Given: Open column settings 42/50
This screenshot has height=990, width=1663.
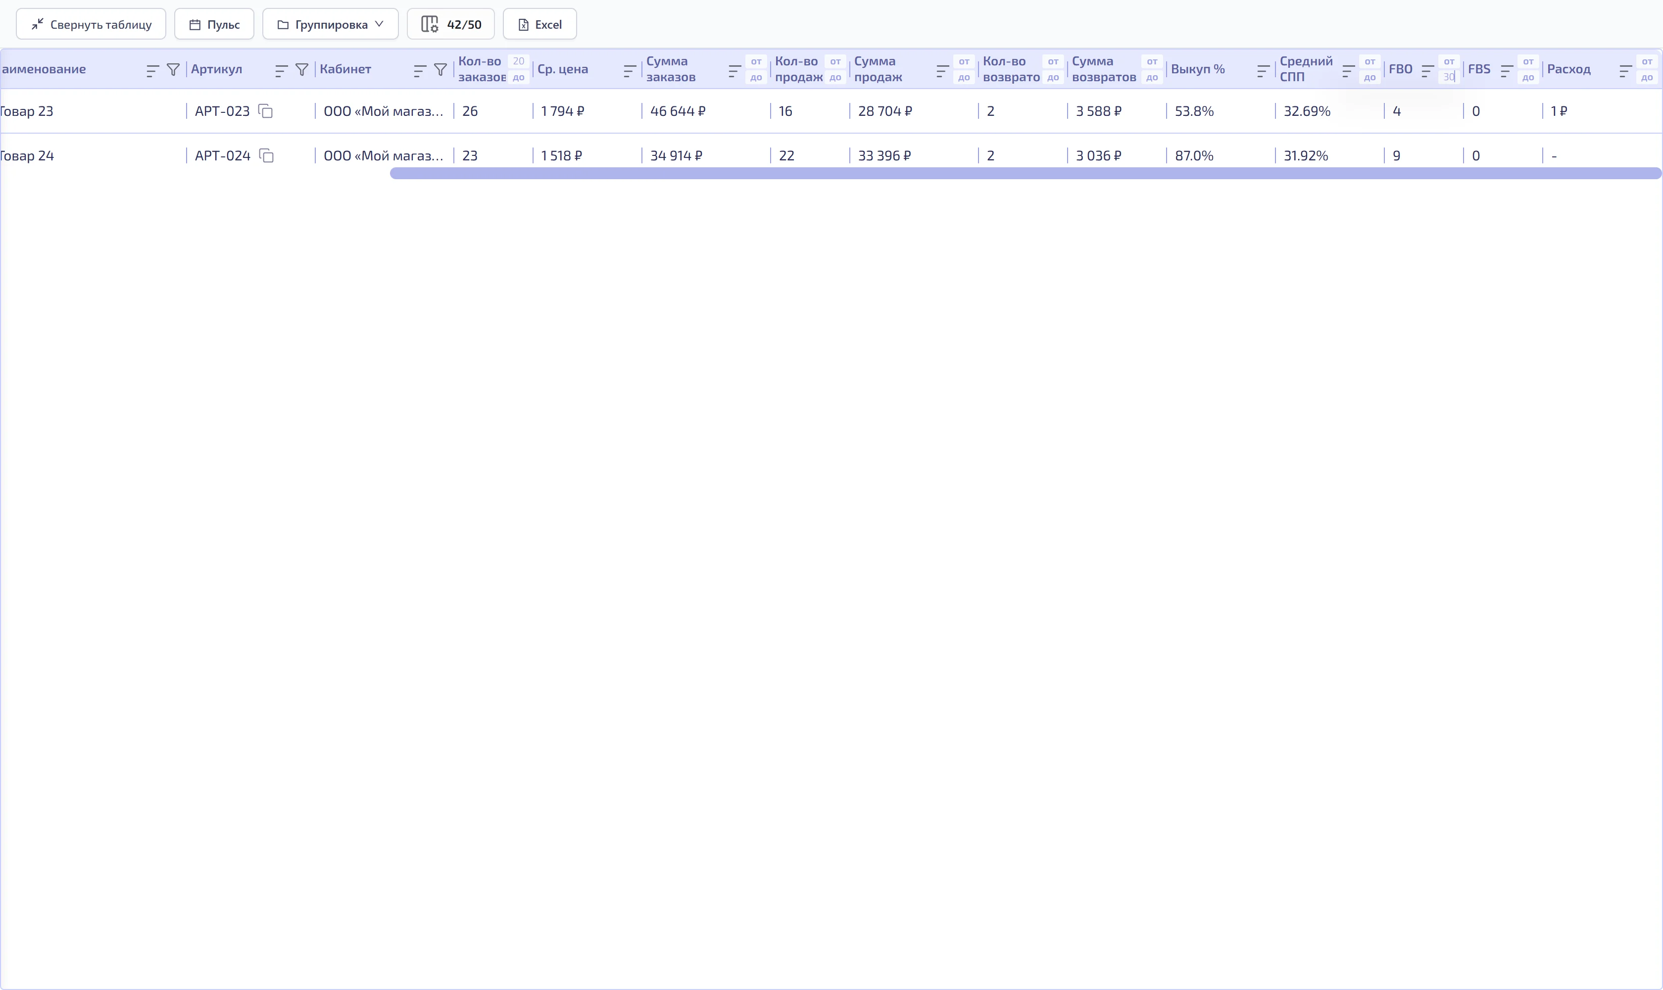Looking at the screenshot, I should pos(451,24).
